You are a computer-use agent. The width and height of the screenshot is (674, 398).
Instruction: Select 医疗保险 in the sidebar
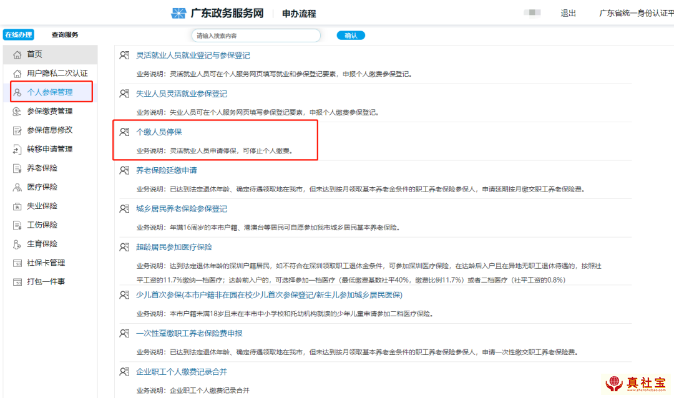click(x=42, y=187)
